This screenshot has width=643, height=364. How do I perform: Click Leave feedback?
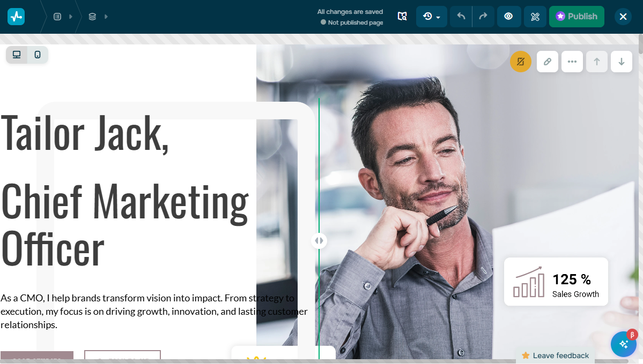555,355
